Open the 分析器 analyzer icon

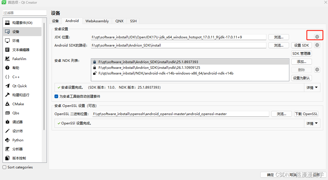(7, 149)
